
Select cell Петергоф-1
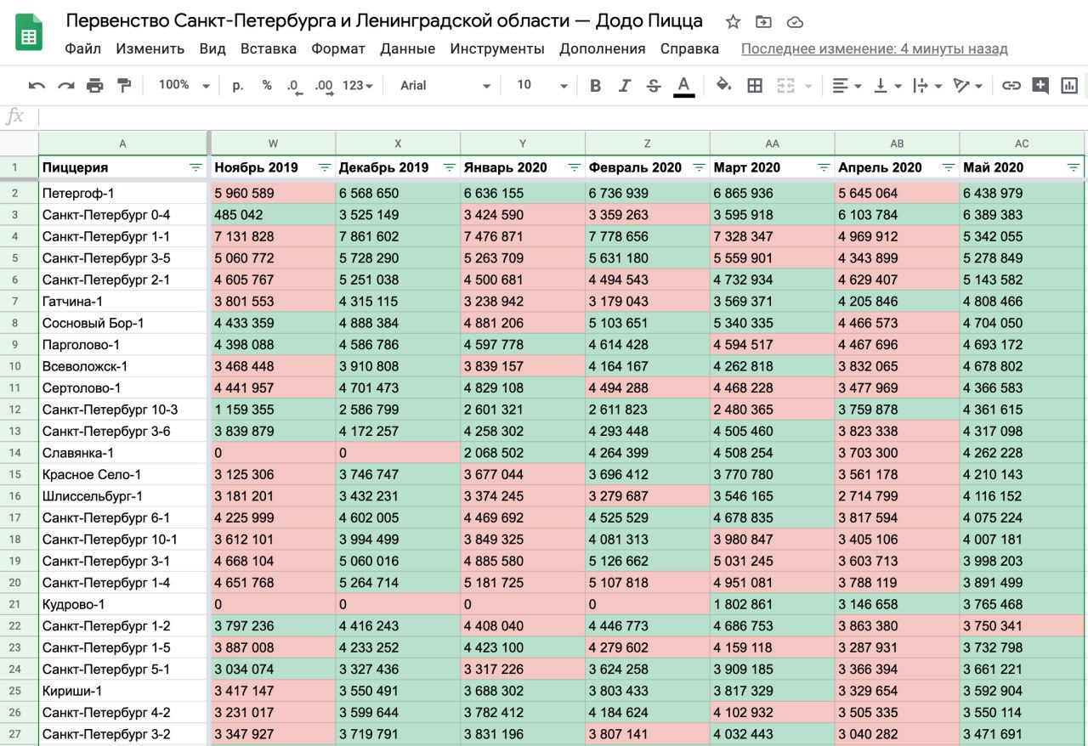[x=123, y=193]
